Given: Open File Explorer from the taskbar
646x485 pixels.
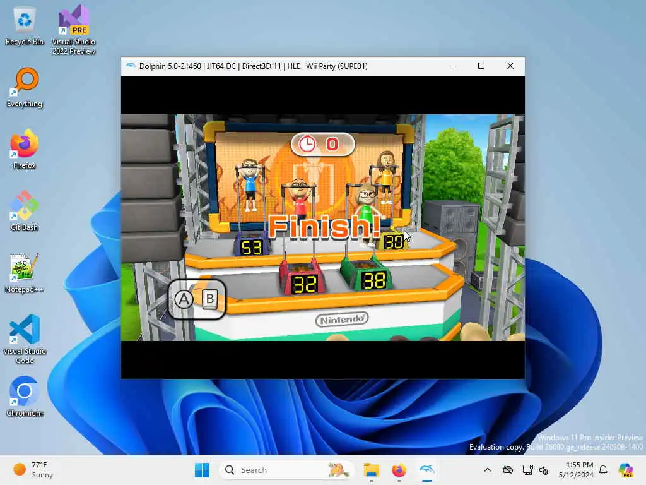Looking at the screenshot, I should coord(371,470).
